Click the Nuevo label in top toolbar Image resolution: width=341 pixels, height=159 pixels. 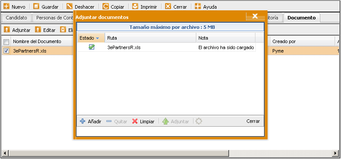pyautogui.click(x=19, y=7)
